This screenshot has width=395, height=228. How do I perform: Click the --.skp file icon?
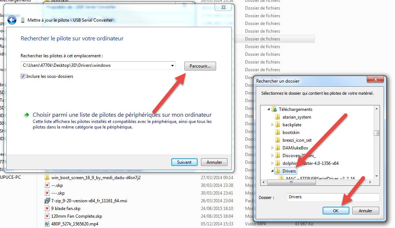47,185
